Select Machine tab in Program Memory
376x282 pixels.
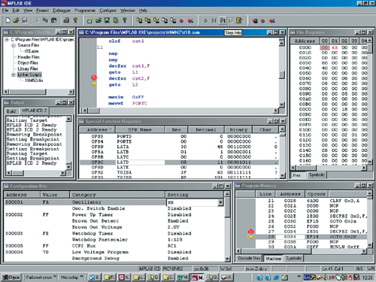274,259
